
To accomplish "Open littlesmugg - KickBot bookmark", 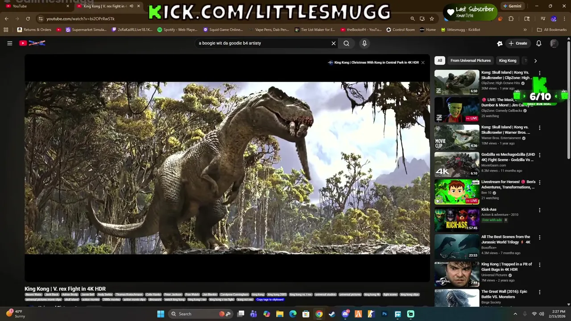I will click(x=460, y=30).
